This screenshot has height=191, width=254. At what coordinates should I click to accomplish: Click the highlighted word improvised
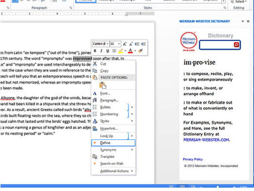coord(83,59)
